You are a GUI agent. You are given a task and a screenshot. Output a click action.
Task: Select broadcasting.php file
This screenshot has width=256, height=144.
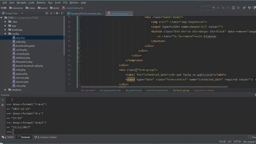click(x=24, y=46)
